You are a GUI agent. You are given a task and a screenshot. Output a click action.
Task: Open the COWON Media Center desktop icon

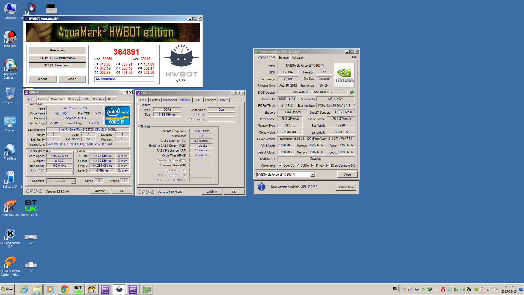(10, 266)
